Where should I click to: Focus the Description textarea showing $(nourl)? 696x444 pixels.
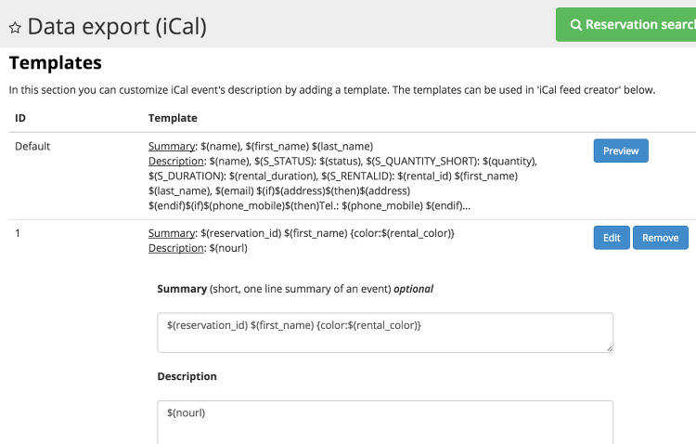click(385, 422)
